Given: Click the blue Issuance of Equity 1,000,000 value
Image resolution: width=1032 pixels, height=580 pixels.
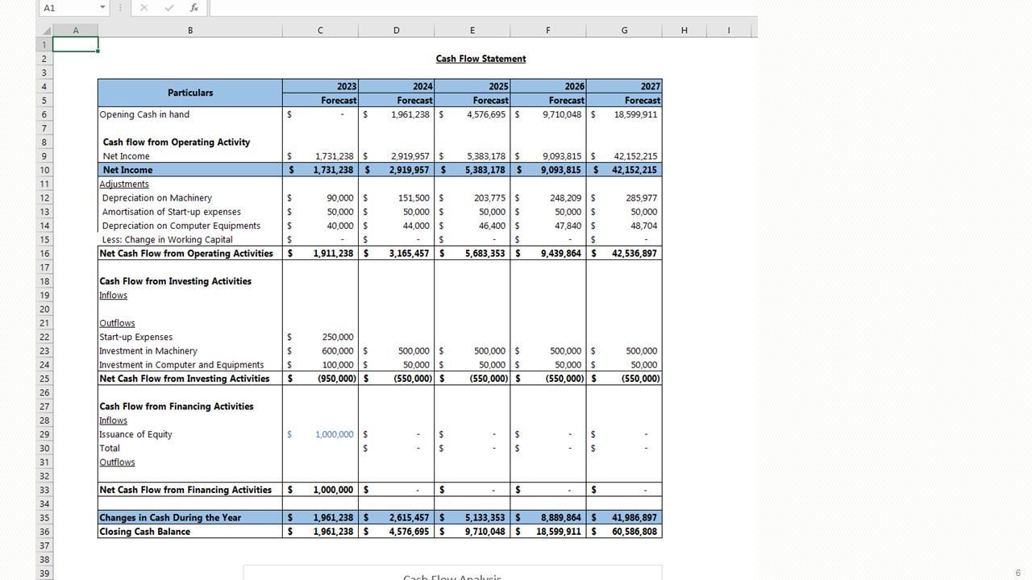Looking at the screenshot, I should [334, 434].
